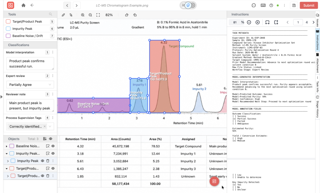
Task: Open the Instructions side tab
Action: [317, 40]
